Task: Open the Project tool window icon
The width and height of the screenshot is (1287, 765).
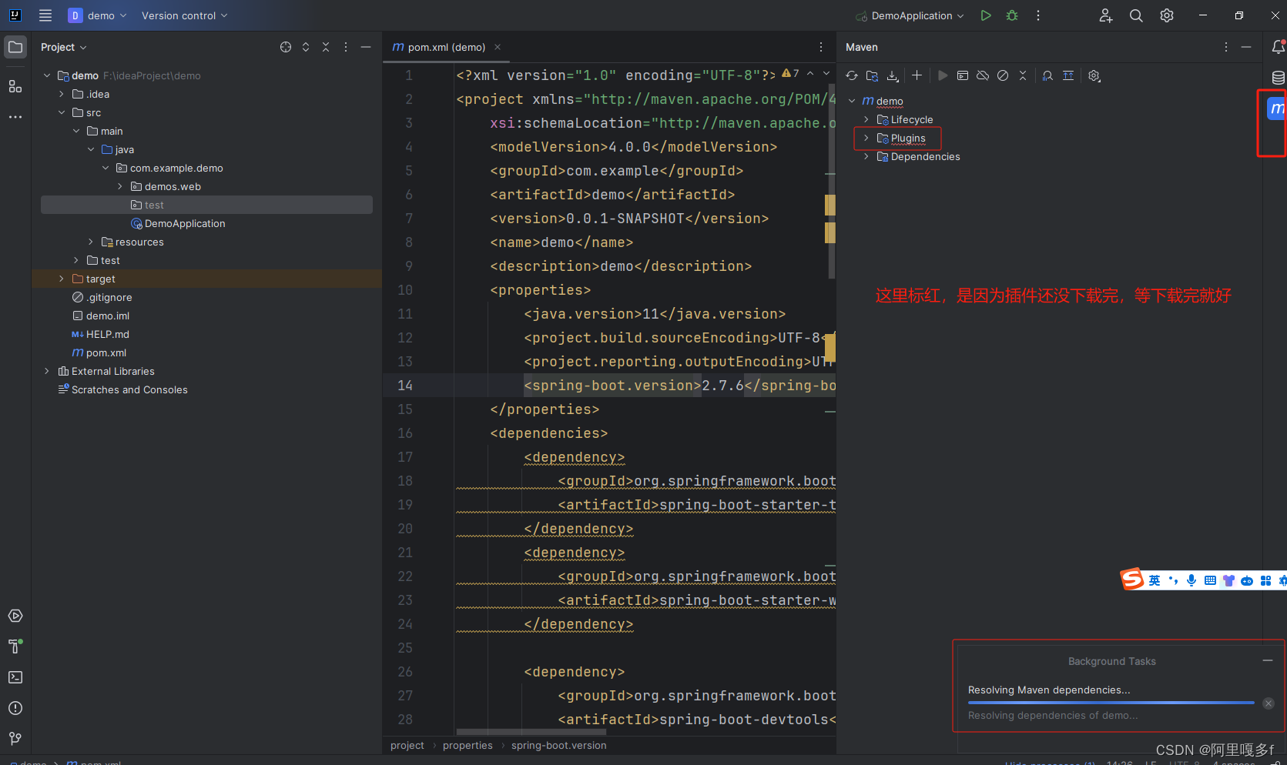Action: [x=15, y=47]
